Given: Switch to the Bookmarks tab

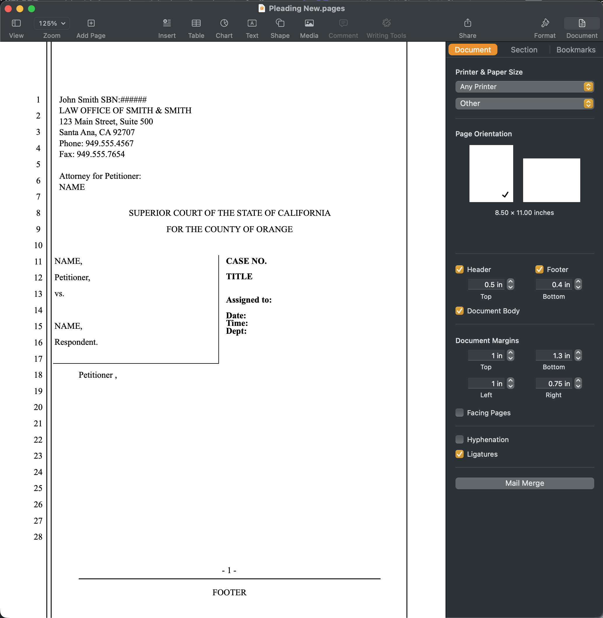Looking at the screenshot, I should pyautogui.click(x=576, y=50).
